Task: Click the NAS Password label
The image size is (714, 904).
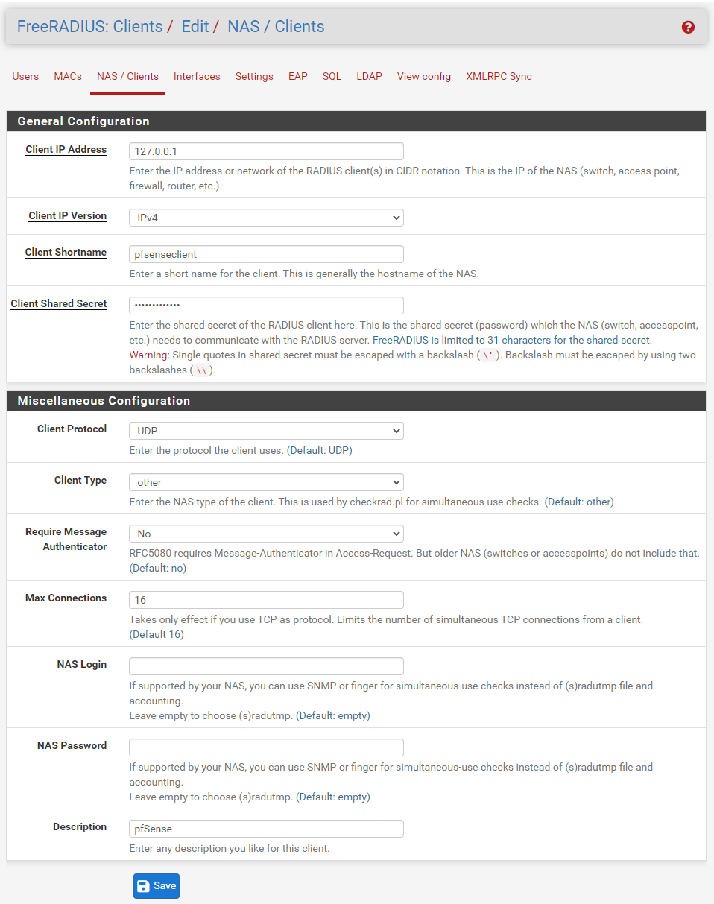Action: 72,745
